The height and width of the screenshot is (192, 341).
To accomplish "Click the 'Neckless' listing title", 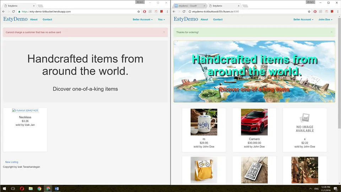I will point(25,117).
